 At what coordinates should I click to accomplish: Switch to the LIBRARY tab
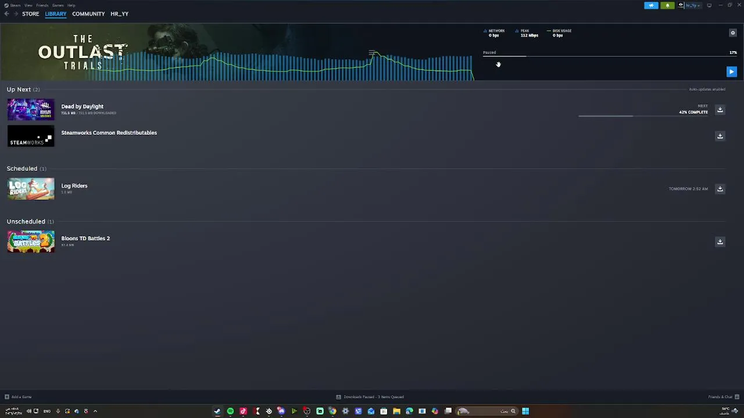pos(56,14)
